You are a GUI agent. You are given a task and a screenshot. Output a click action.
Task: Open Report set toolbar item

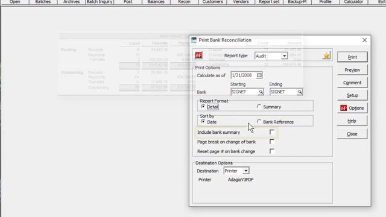click(x=269, y=2)
